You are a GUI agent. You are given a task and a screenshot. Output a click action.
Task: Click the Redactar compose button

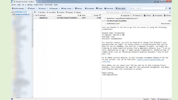point(31,8)
